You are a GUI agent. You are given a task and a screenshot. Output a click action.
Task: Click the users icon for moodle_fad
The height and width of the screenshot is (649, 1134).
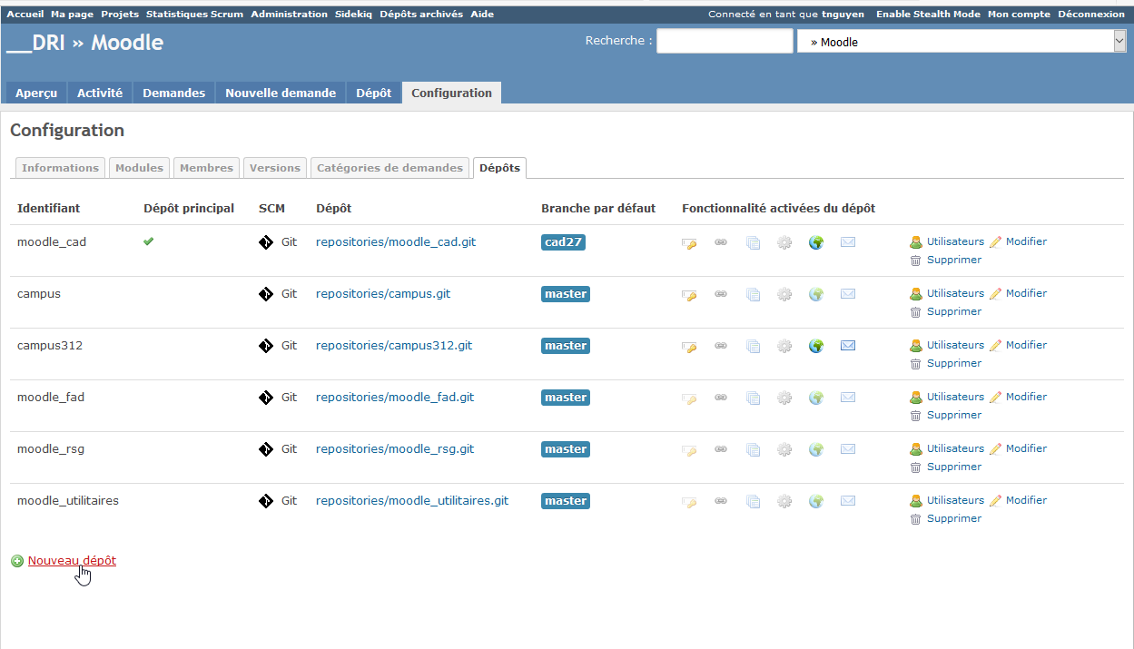pyautogui.click(x=916, y=398)
